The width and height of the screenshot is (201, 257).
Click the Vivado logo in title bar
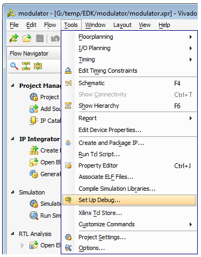click(12, 13)
